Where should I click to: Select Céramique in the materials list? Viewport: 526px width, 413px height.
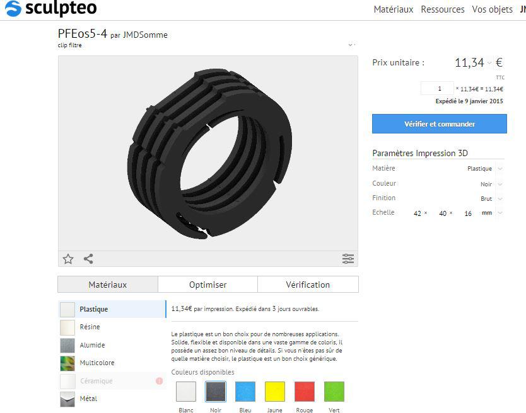point(112,381)
